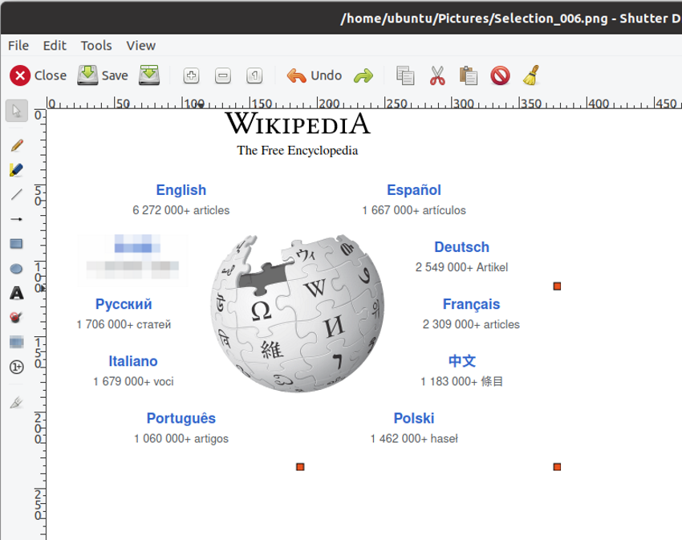
Task: Click the green Redo arrow
Action: (x=363, y=75)
